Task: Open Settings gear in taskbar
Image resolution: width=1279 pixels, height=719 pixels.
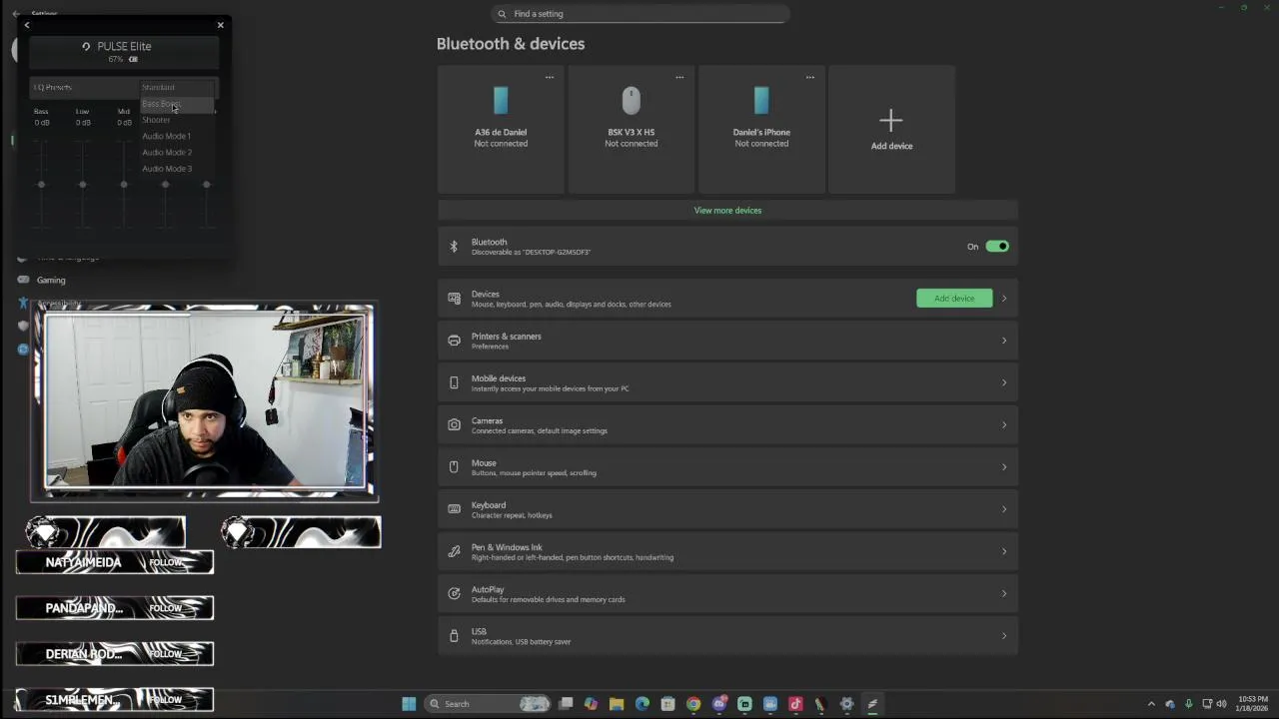Action: pyautogui.click(x=846, y=704)
